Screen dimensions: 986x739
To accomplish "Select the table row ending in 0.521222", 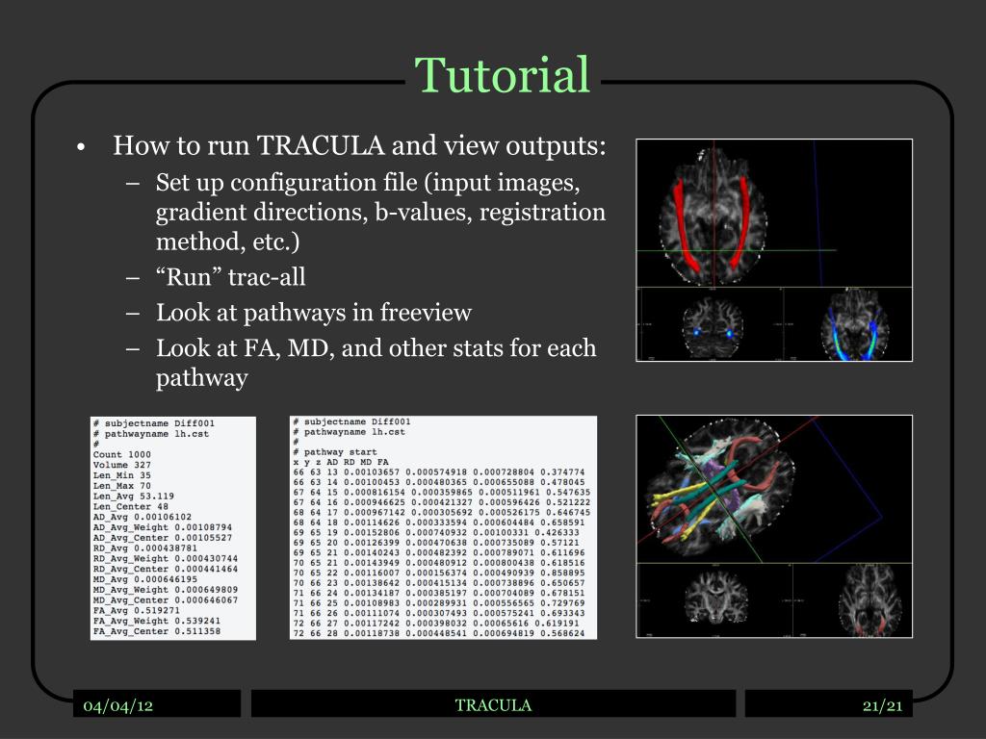I will [x=442, y=502].
